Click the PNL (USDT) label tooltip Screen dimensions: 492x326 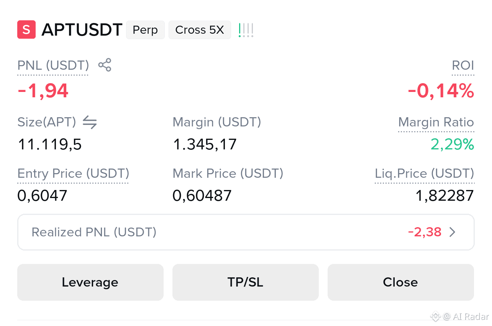[x=53, y=66]
